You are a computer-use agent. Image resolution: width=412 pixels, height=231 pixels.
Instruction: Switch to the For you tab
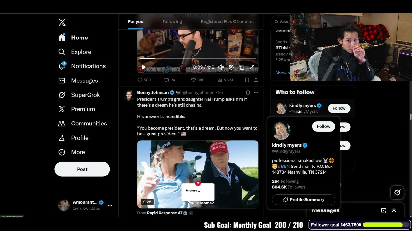point(136,21)
